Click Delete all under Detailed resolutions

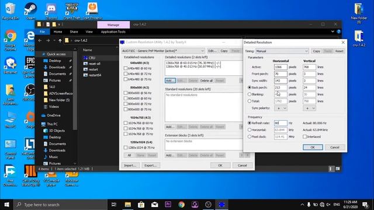206,80
